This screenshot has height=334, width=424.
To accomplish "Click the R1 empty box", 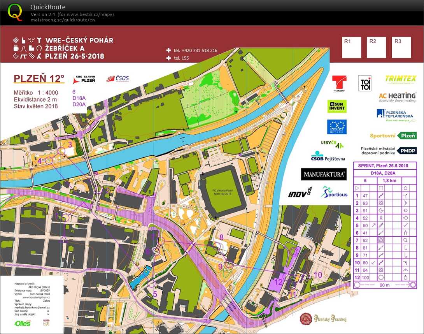I will [352, 47].
